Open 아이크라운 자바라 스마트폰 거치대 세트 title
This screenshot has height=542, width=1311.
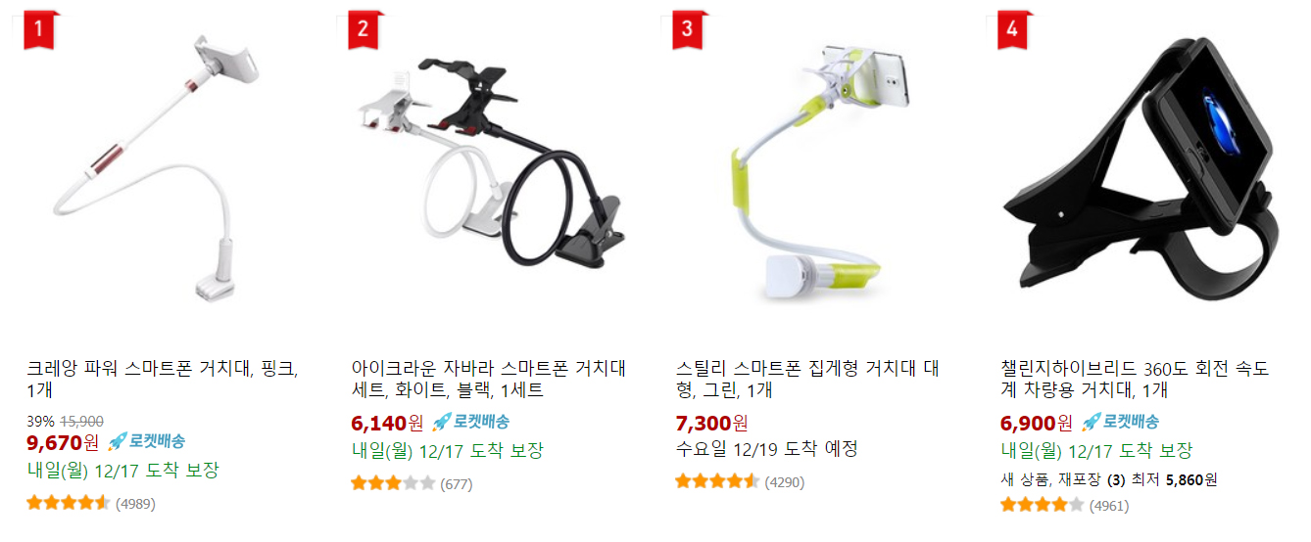(488, 380)
